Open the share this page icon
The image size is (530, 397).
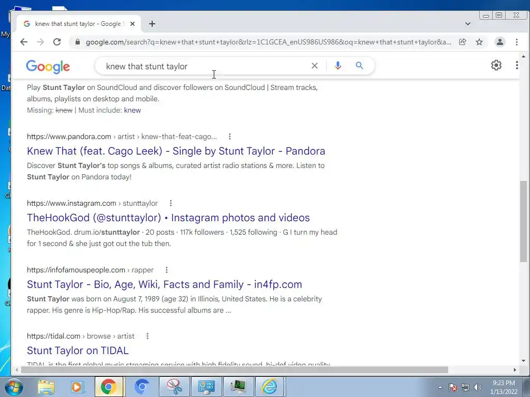tap(462, 42)
